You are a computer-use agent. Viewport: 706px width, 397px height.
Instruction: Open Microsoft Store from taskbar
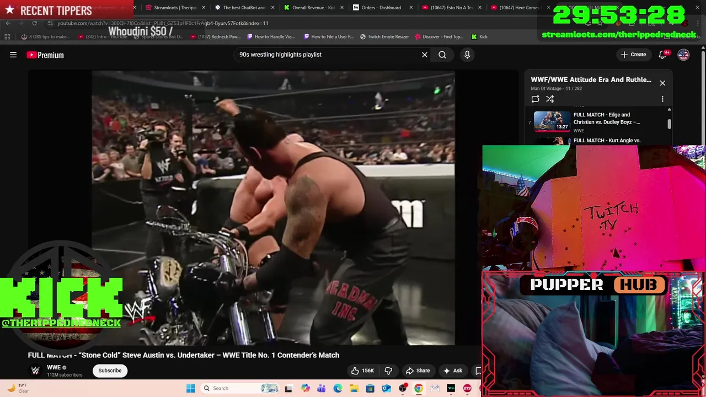point(370,388)
